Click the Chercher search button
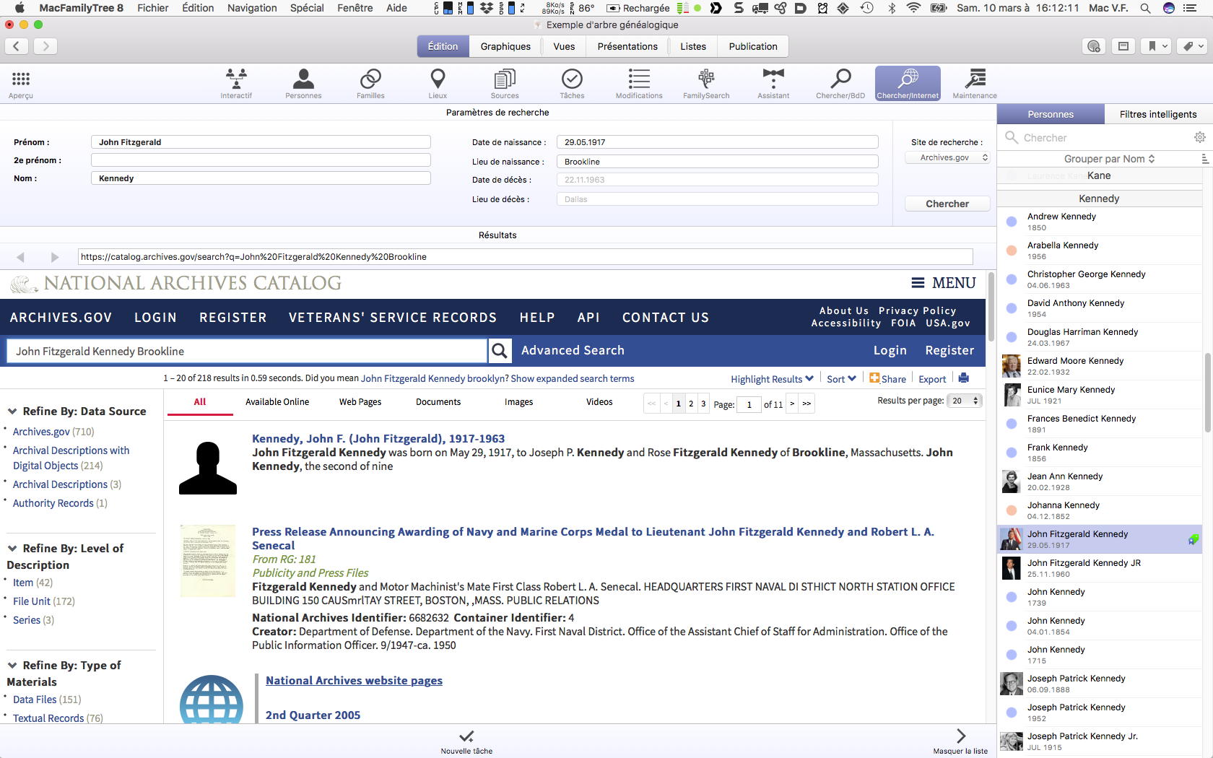The image size is (1213, 758). [x=947, y=204]
